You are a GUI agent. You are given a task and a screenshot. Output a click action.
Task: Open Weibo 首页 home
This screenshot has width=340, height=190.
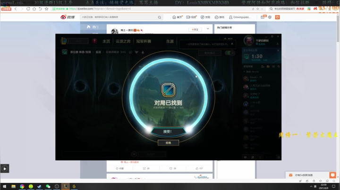[x=177, y=17]
